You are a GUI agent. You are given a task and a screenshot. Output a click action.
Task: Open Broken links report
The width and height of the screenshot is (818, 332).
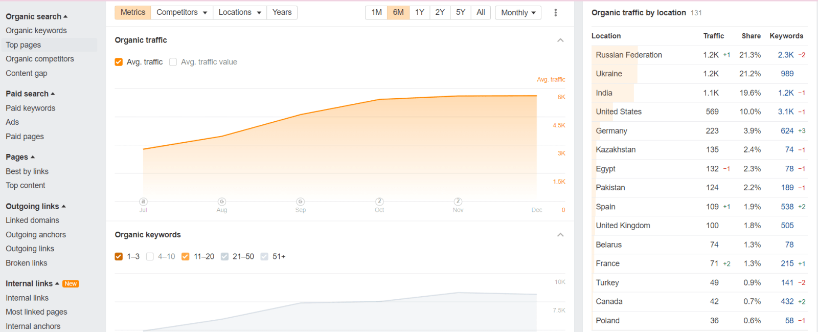pyautogui.click(x=27, y=263)
